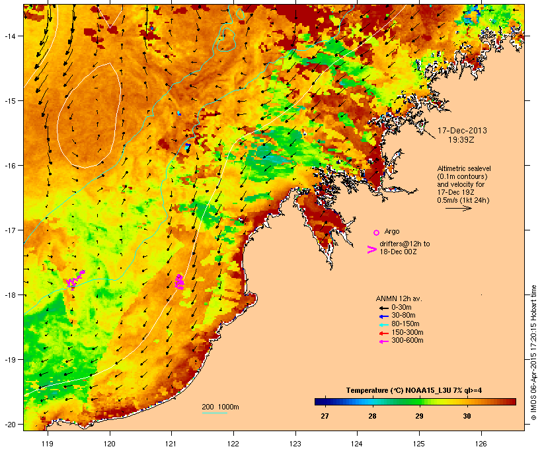Screen dimensions: 542x449
Task: Click longitude axis label 123
Action: pyautogui.click(x=295, y=444)
